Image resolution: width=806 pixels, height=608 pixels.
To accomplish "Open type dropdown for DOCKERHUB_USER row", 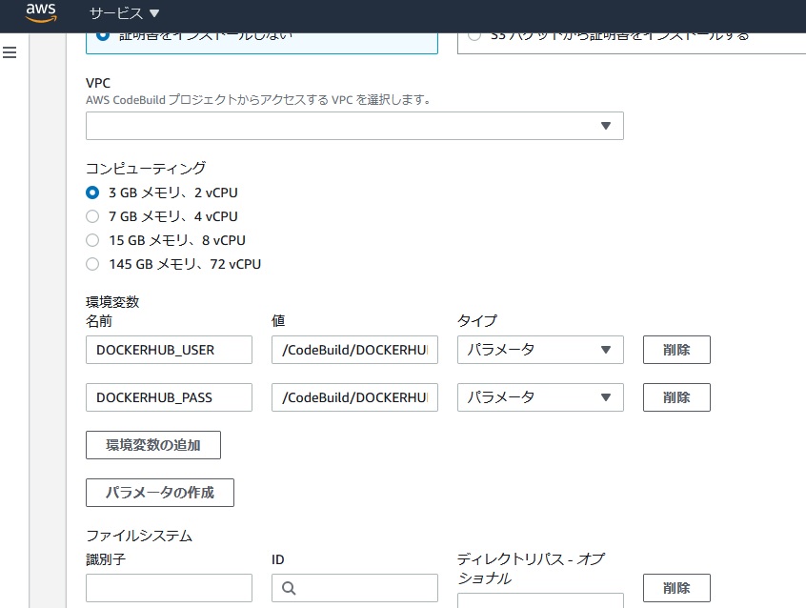I will [540, 350].
